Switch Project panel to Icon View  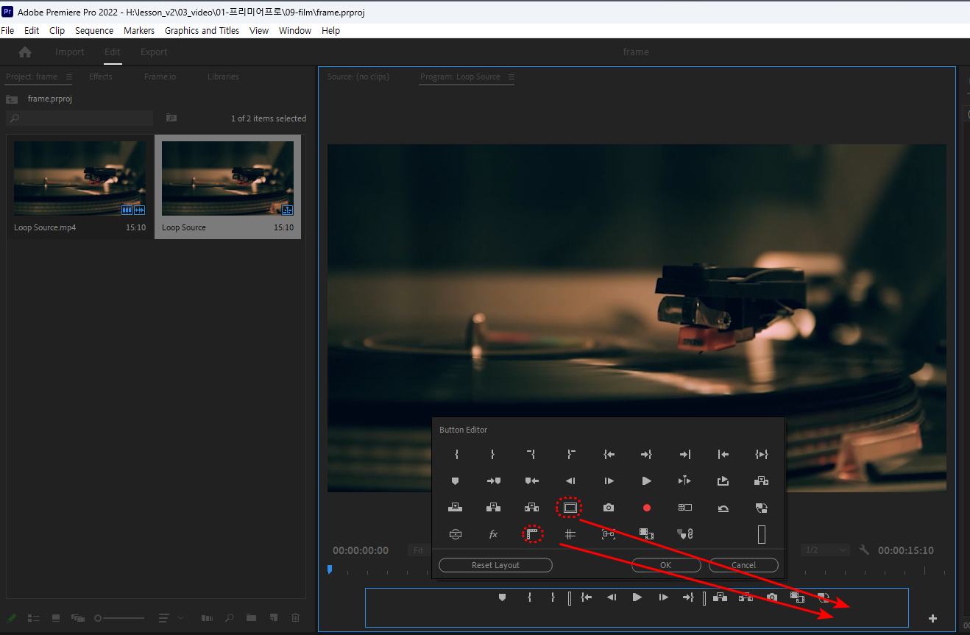point(56,618)
